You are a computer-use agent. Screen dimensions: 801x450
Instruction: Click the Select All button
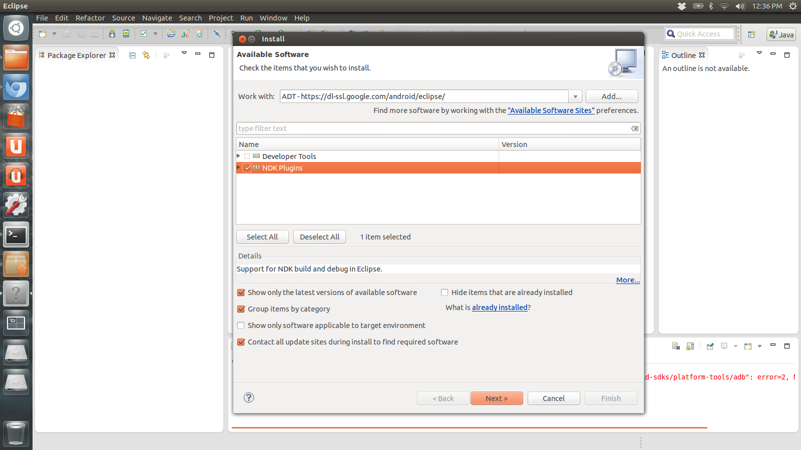pyautogui.click(x=262, y=236)
